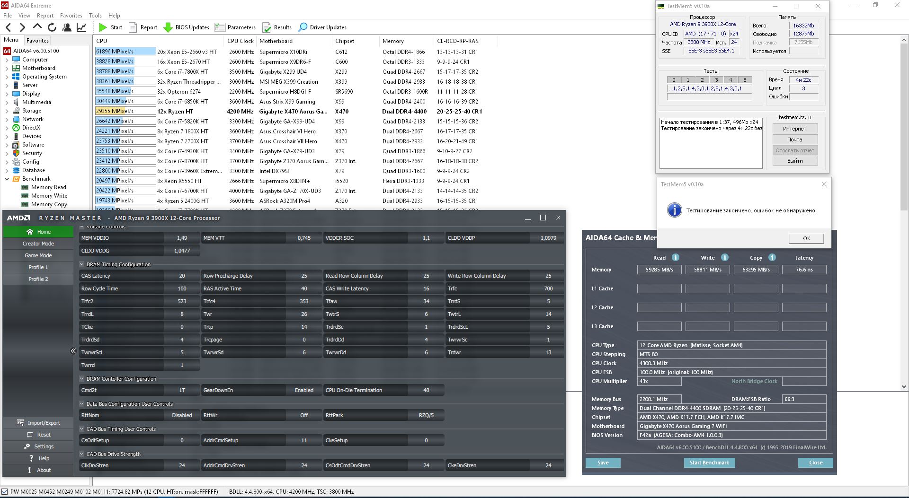The height and width of the screenshot is (498, 909).
Task: Open the Report toolbar item
Action: tap(143, 27)
